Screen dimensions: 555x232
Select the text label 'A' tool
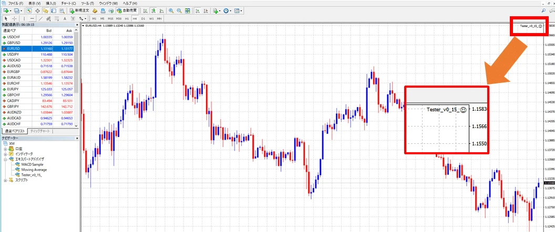[x=65, y=18]
